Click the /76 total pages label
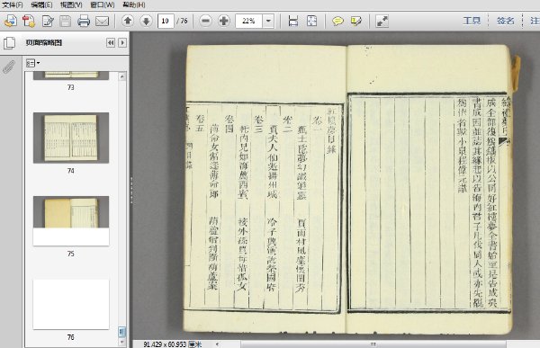 point(182,21)
